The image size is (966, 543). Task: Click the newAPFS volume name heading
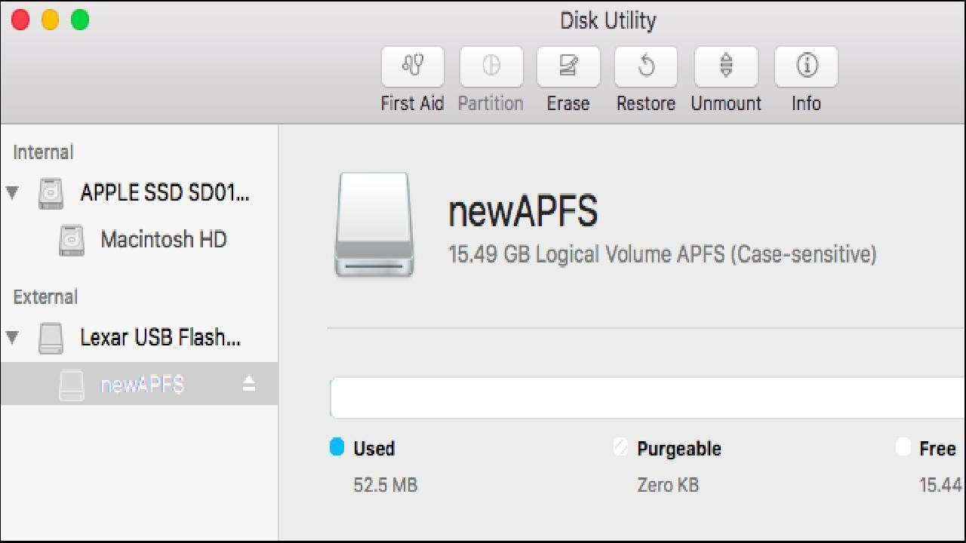tap(523, 211)
